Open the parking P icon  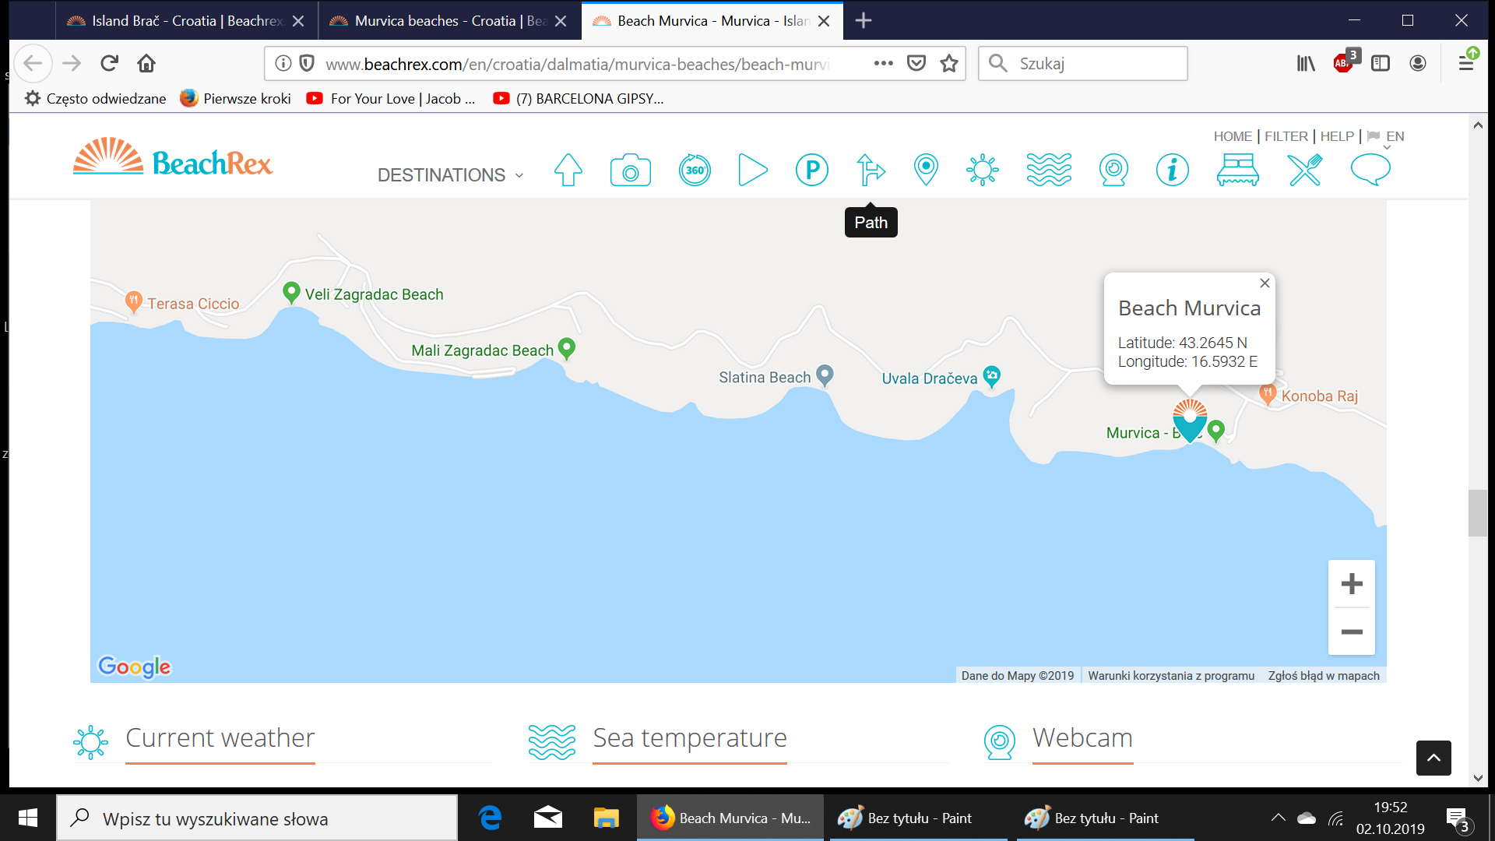coord(811,170)
